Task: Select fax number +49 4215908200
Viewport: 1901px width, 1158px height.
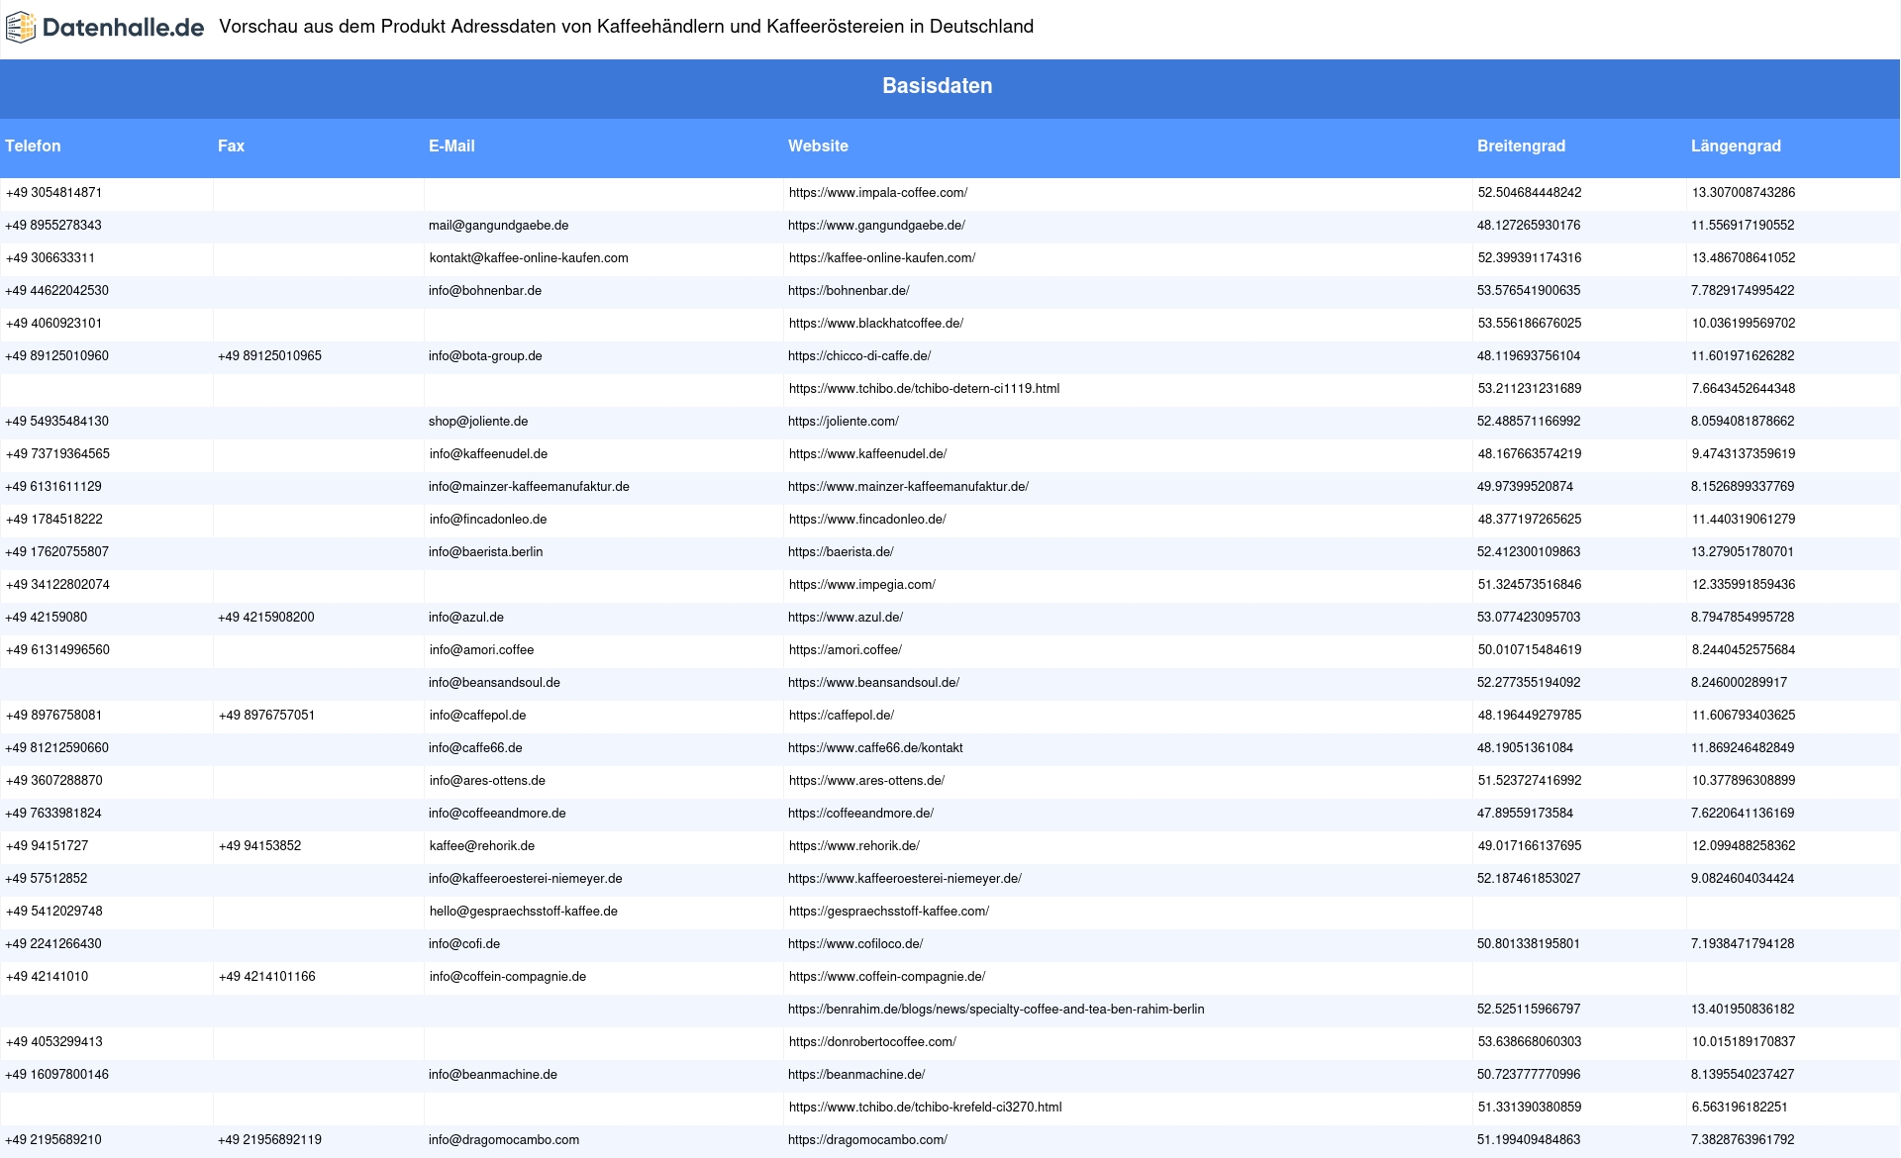Action: [266, 618]
